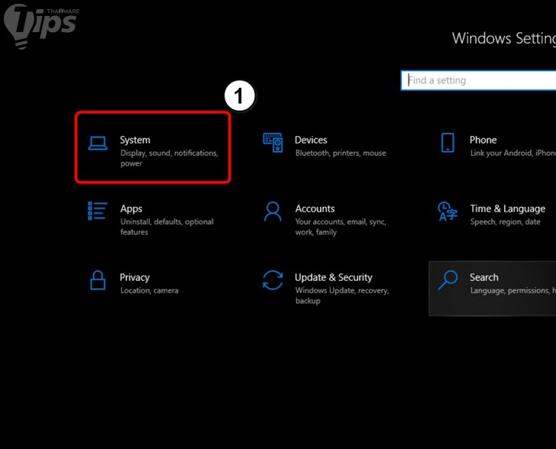556x449 pixels.
Task: Focus the Find a setting search box
Action: (x=478, y=80)
